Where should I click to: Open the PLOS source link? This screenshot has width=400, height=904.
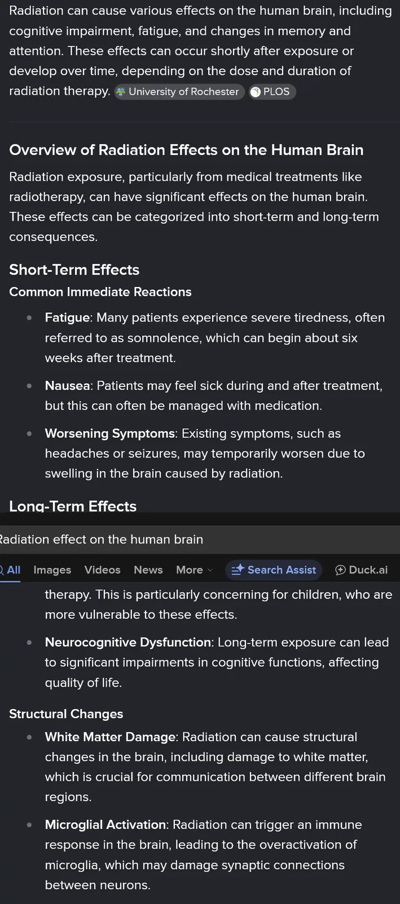[276, 92]
